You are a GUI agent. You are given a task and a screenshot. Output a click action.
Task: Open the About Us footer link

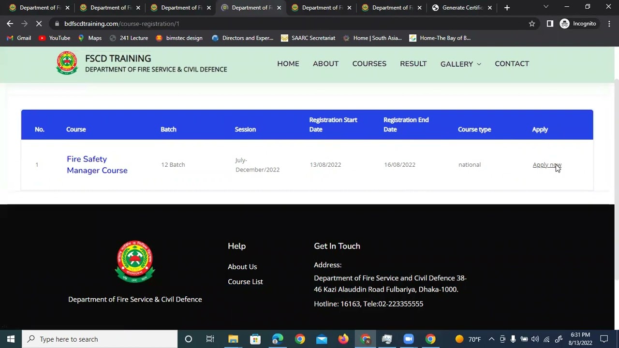[242, 267]
